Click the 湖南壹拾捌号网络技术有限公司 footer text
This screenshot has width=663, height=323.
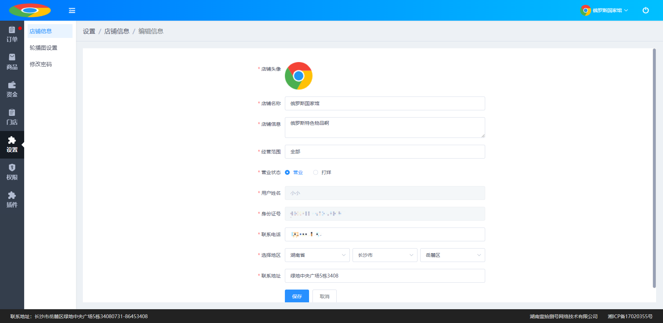(x=564, y=316)
